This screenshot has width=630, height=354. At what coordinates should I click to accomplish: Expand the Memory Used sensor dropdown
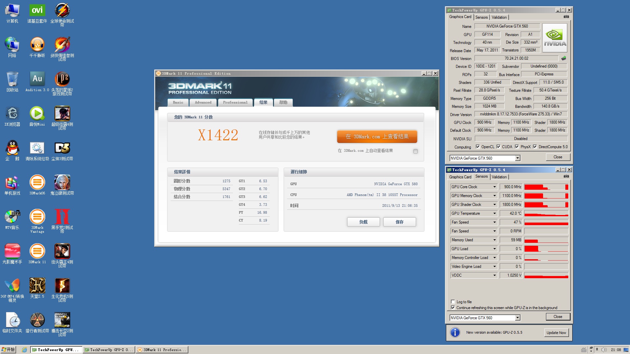point(494,240)
